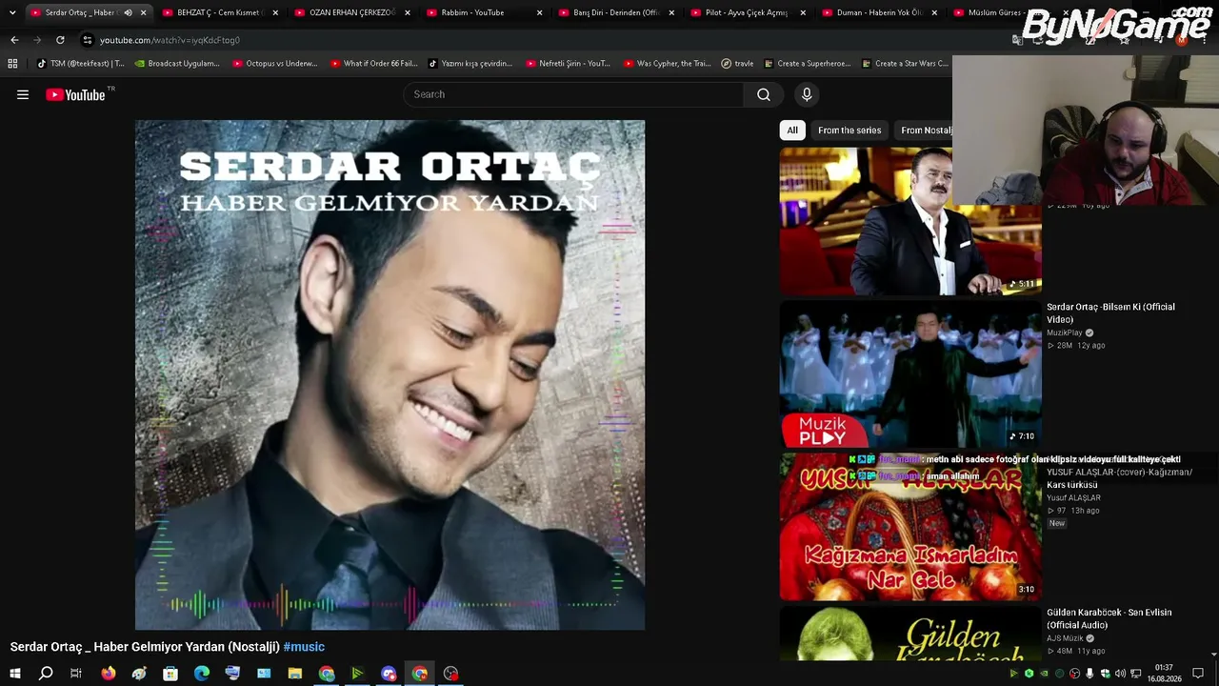Close the Serdar Ortaç _ Haber tab
The width and height of the screenshot is (1219, 686).
coord(143,12)
